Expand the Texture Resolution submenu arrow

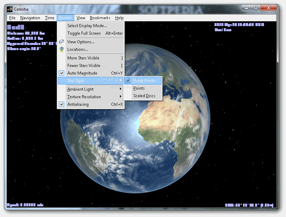(x=121, y=96)
